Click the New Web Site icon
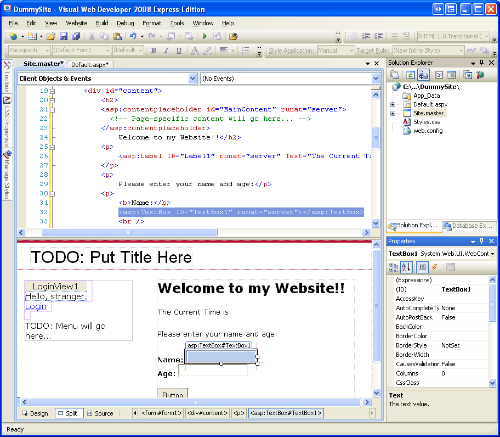 (x=13, y=36)
